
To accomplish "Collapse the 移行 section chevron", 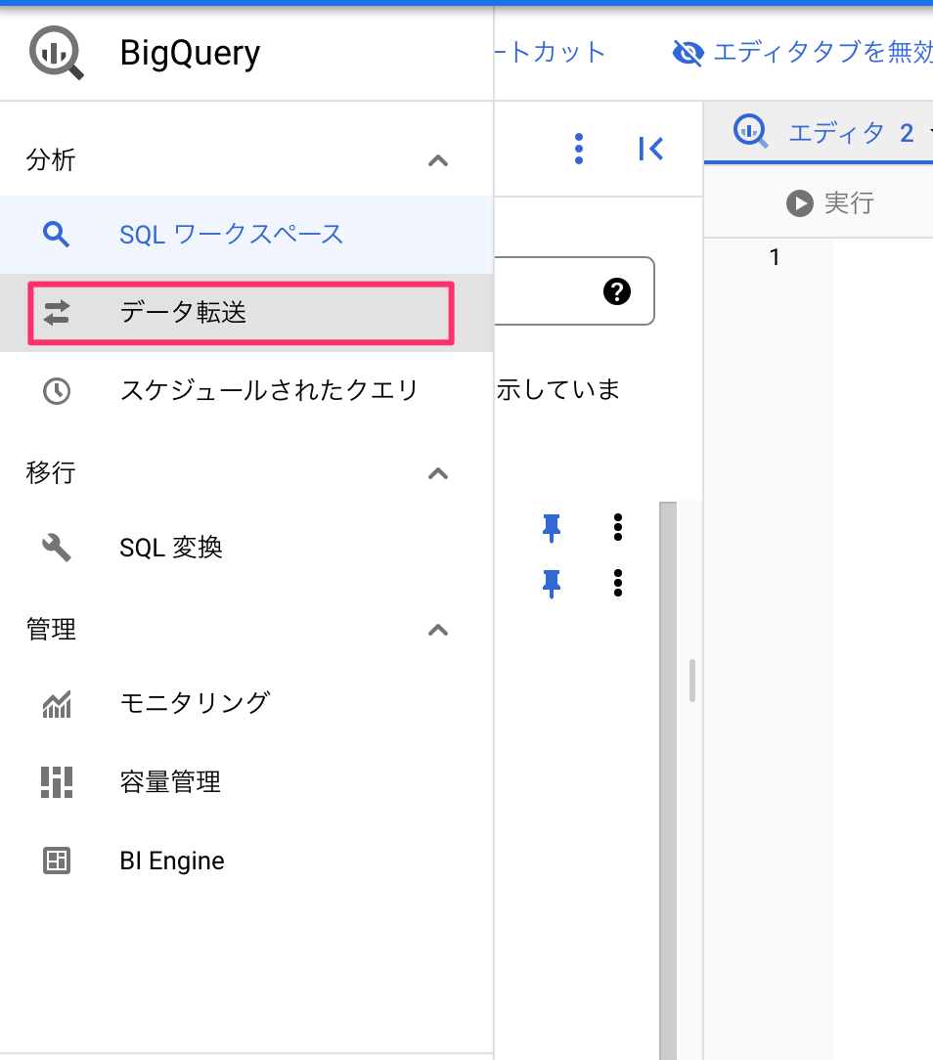I will point(438,473).
